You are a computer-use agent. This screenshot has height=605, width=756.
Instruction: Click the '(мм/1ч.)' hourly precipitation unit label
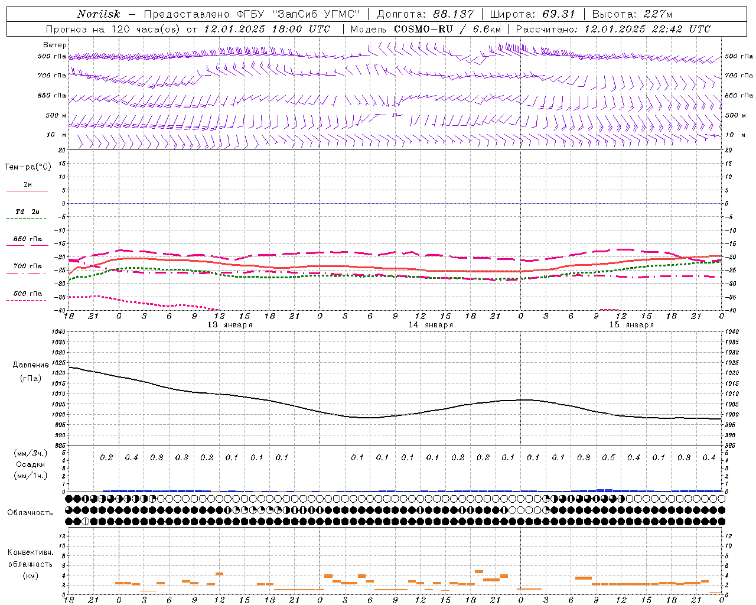[31, 476]
